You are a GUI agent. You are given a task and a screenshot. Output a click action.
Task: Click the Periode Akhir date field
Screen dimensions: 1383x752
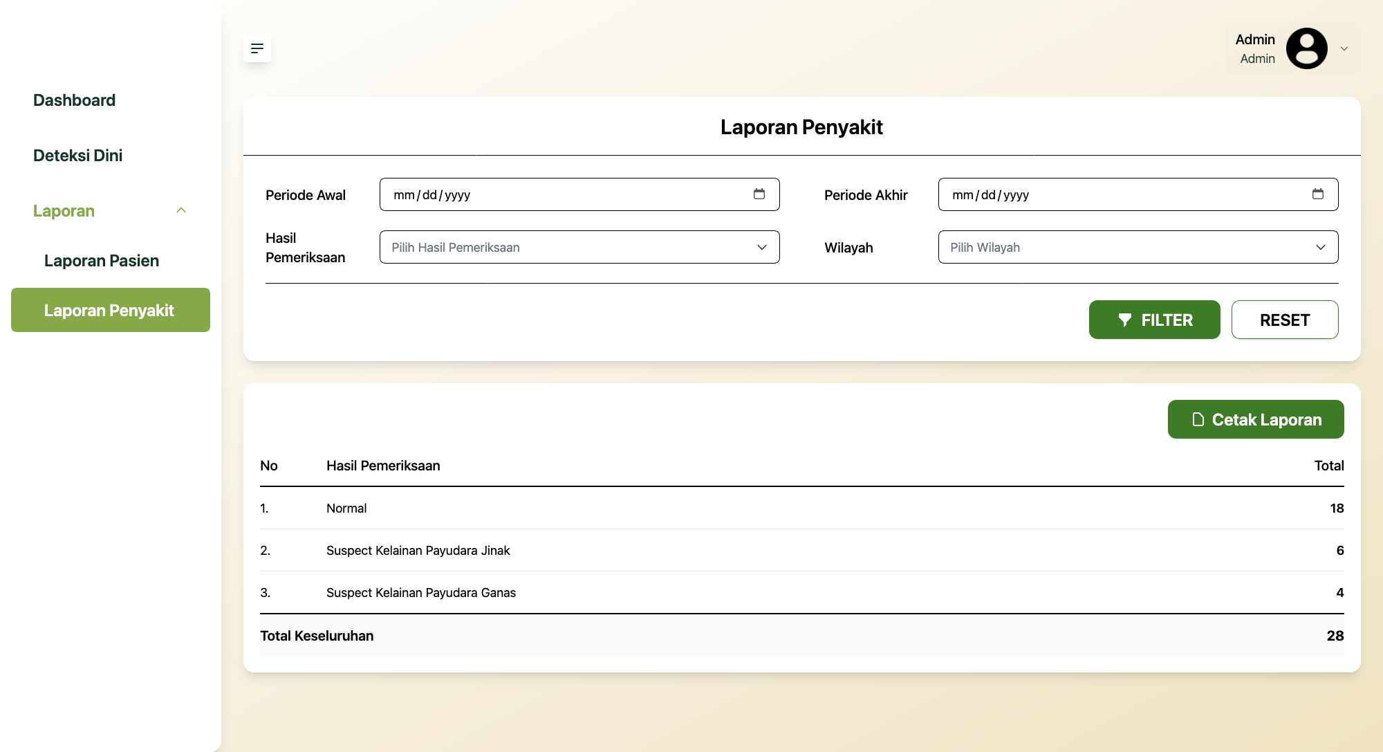pyautogui.click(x=1138, y=194)
